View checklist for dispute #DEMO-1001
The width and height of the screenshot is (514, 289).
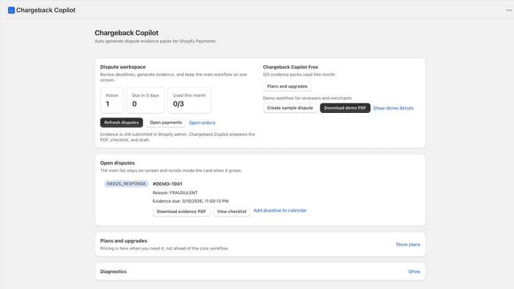tap(232, 211)
